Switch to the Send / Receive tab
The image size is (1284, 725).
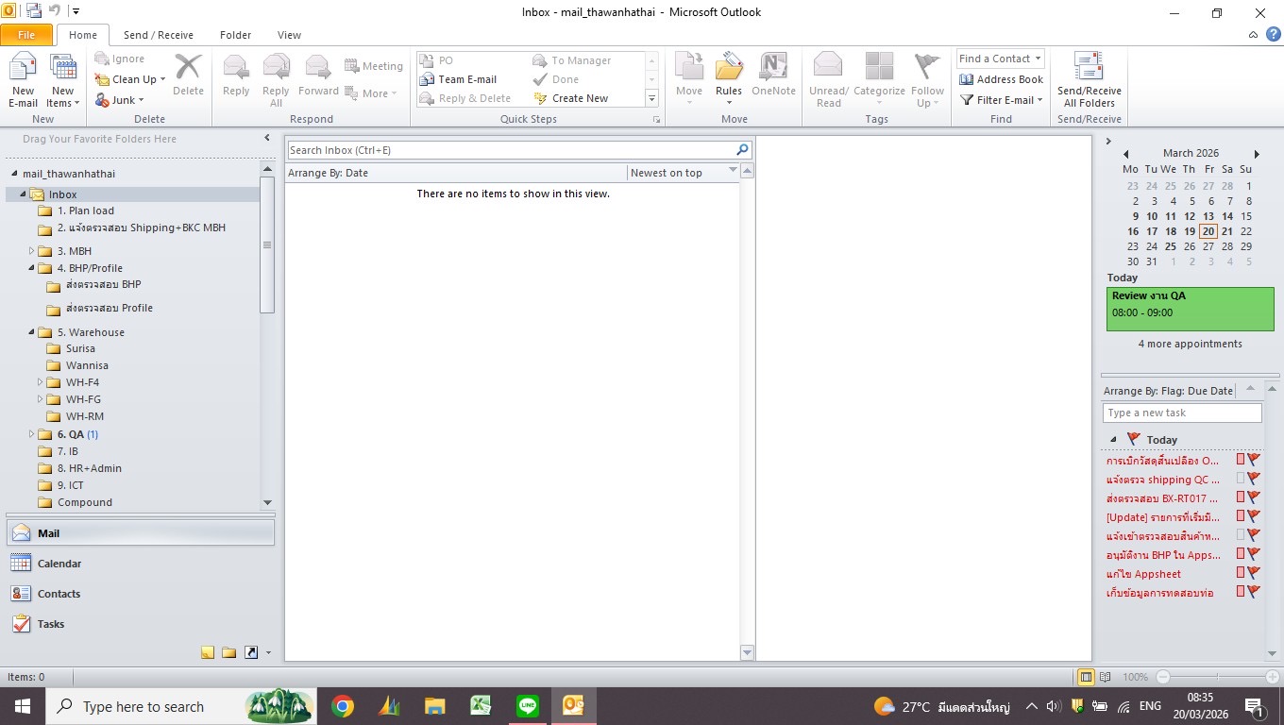pos(158,35)
